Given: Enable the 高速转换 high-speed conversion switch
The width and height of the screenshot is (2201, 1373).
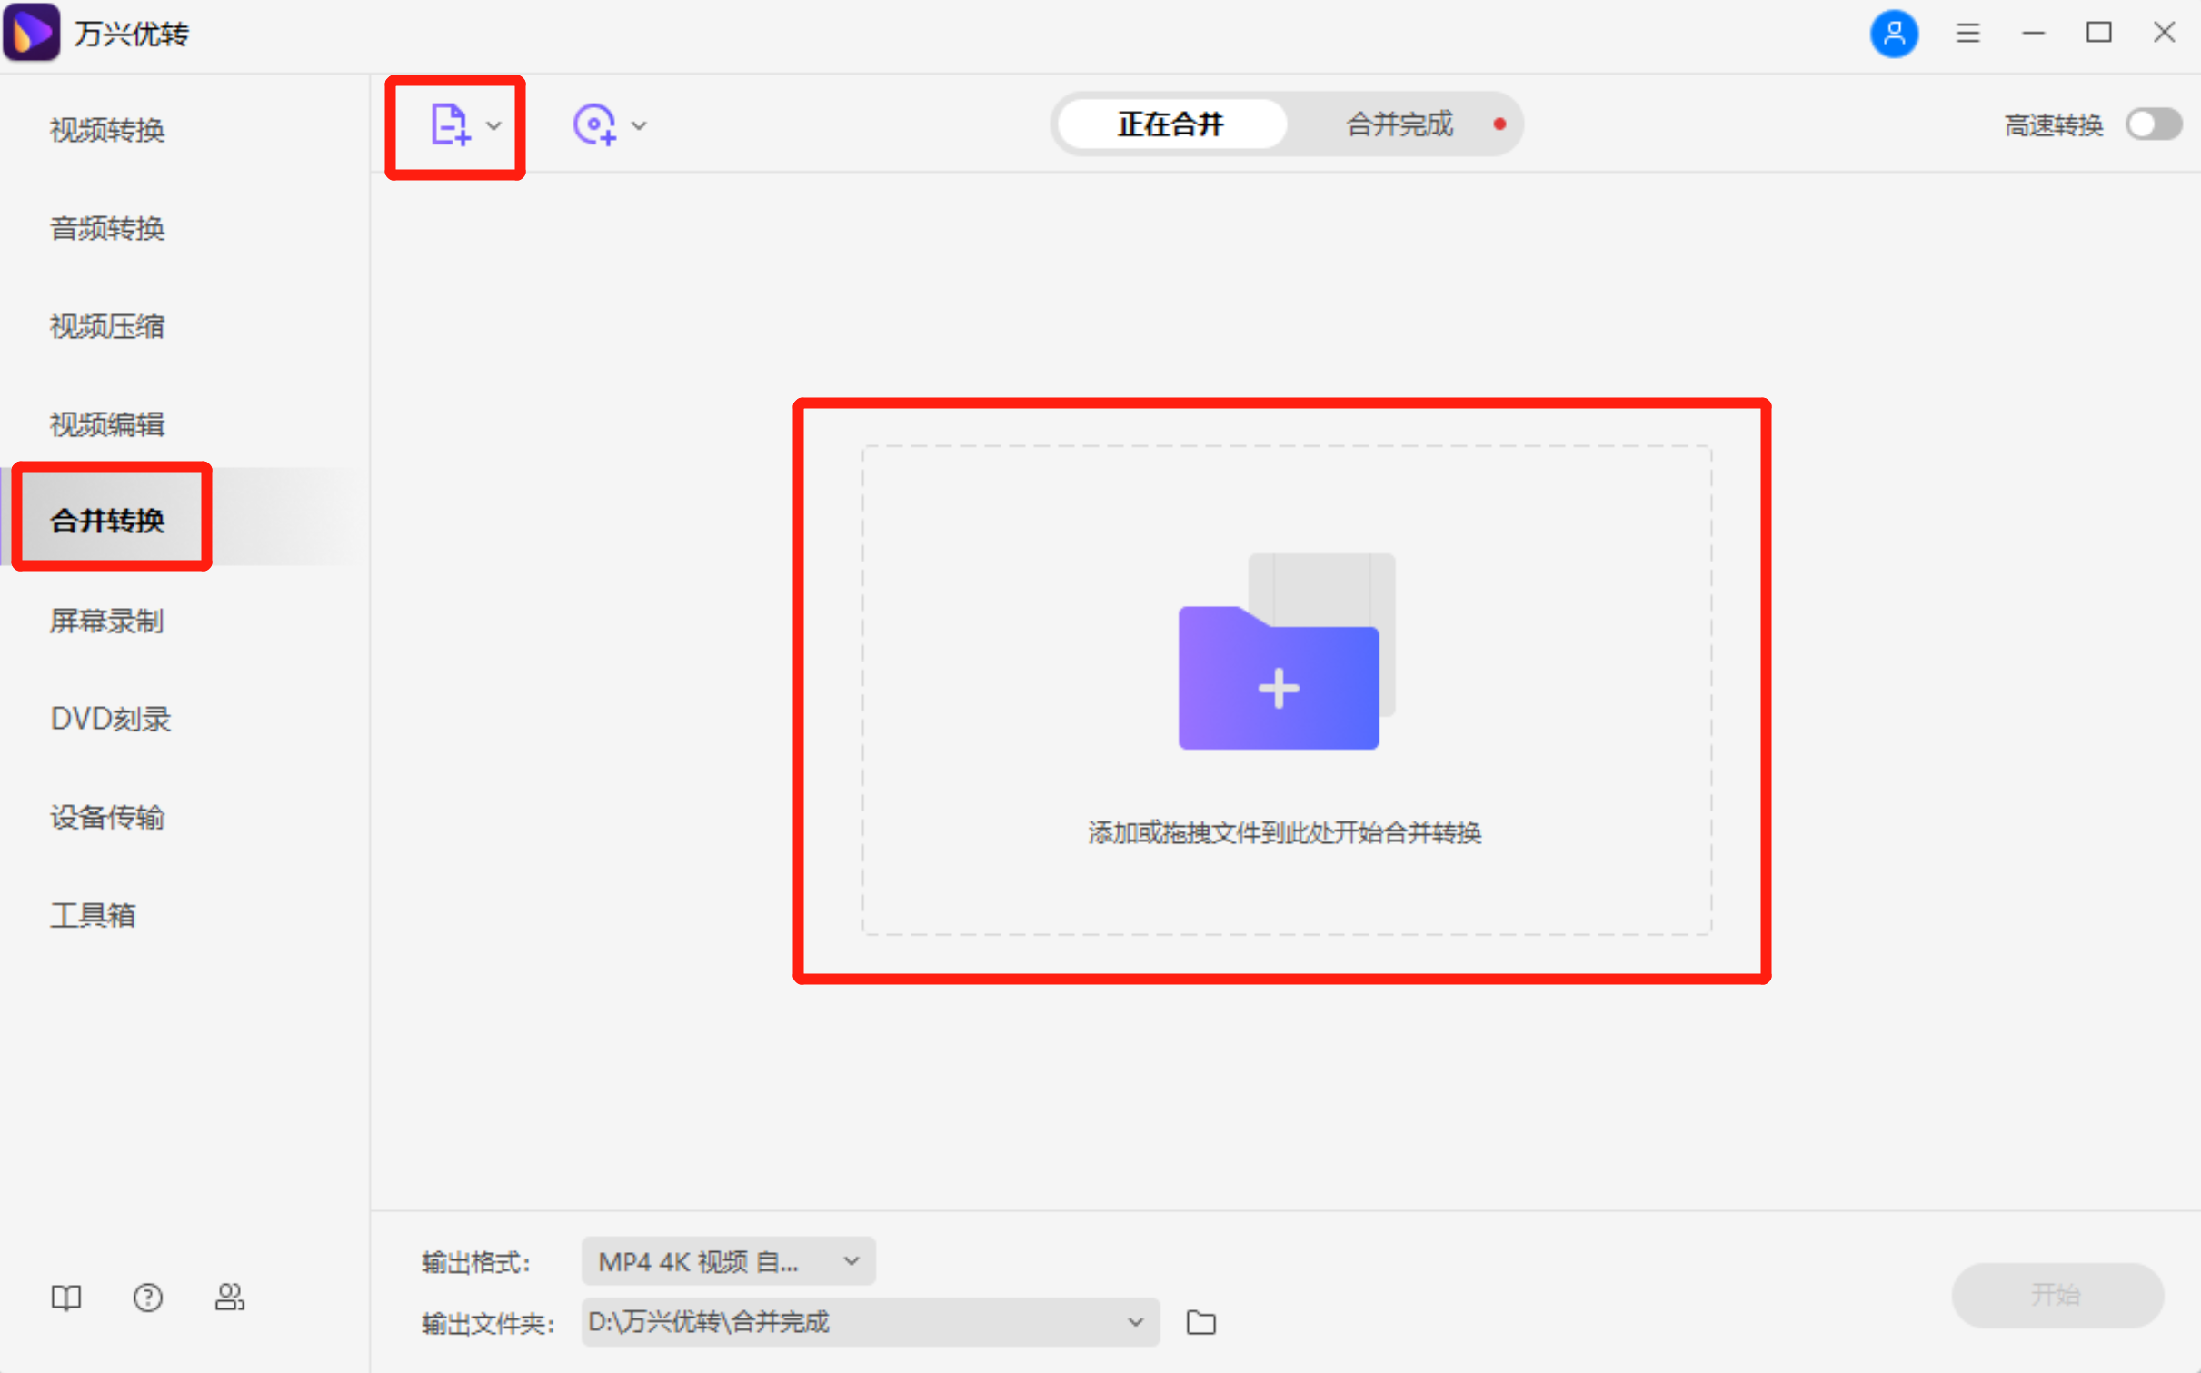Looking at the screenshot, I should pos(2152,124).
